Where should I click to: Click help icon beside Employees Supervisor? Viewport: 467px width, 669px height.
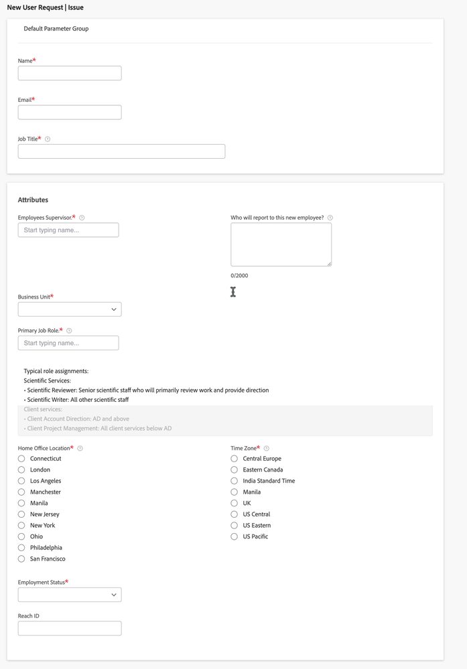[82, 218]
